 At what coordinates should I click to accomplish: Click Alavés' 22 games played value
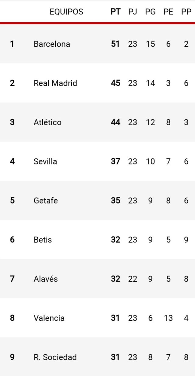tap(133, 279)
